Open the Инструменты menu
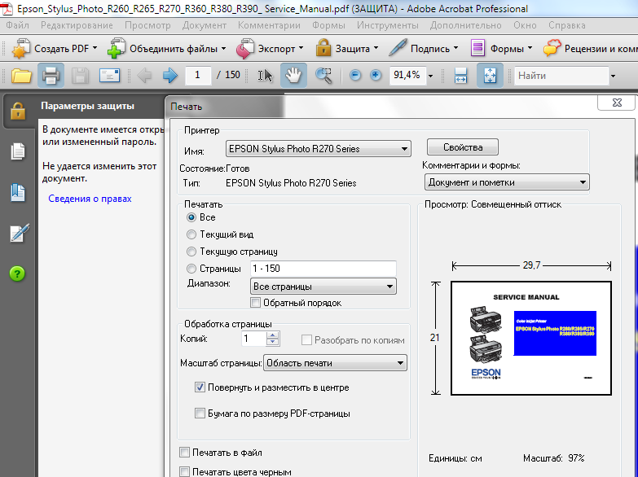Screen dimensions: 638x477 [x=387, y=25]
